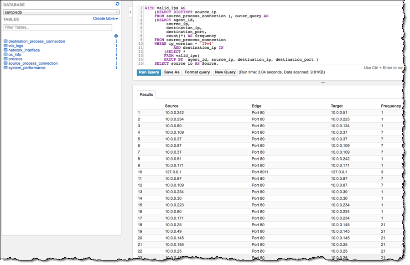Open options menu for elb_logs table
This screenshot has width=410, height=265.
(116, 46)
